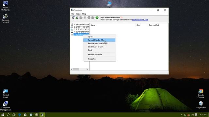Viewport: 209px width, 117px height.
Task: Select the Recycle Bin desktop icon
Action: click(201, 105)
